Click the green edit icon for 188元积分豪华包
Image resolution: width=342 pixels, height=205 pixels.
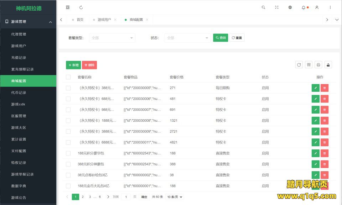click(315, 153)
